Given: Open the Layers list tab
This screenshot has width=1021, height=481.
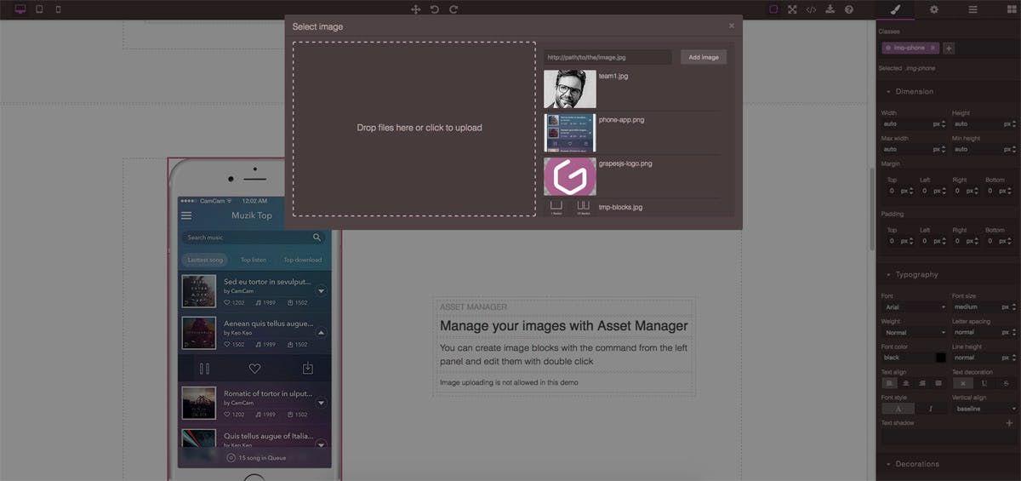Looking at the screenshot, I should click(x=973, y=9).
